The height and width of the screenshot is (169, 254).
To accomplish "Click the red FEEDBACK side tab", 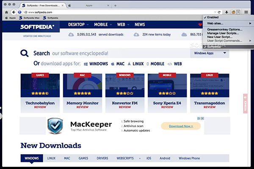I will pyautogui.click(x=245, y=104).
